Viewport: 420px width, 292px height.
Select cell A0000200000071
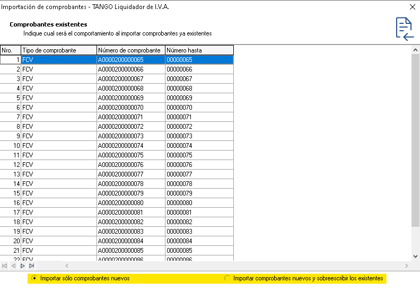131,117
